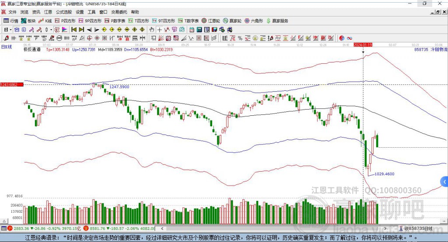Click the up-triangle button below volume axis
This screenshot has height=242, width=448.
(4, 221)
